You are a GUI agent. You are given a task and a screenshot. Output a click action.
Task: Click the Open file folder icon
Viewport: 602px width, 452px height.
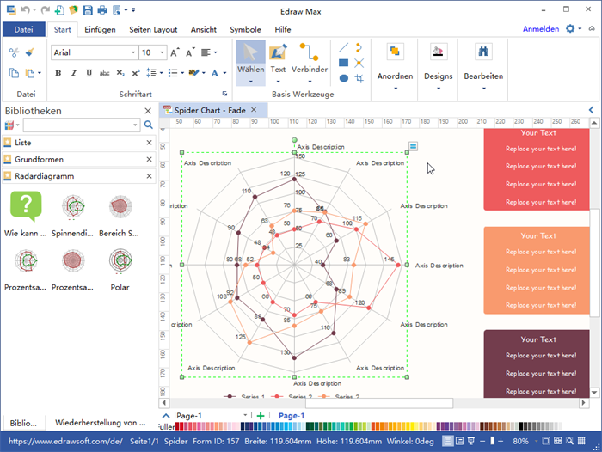73,10
